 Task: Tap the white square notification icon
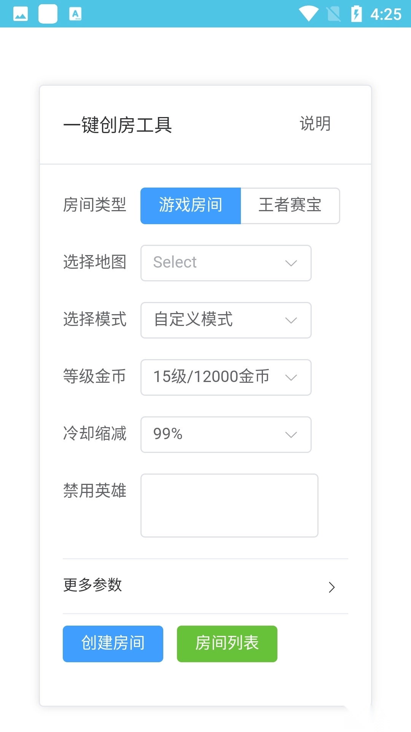click(48, 14)
